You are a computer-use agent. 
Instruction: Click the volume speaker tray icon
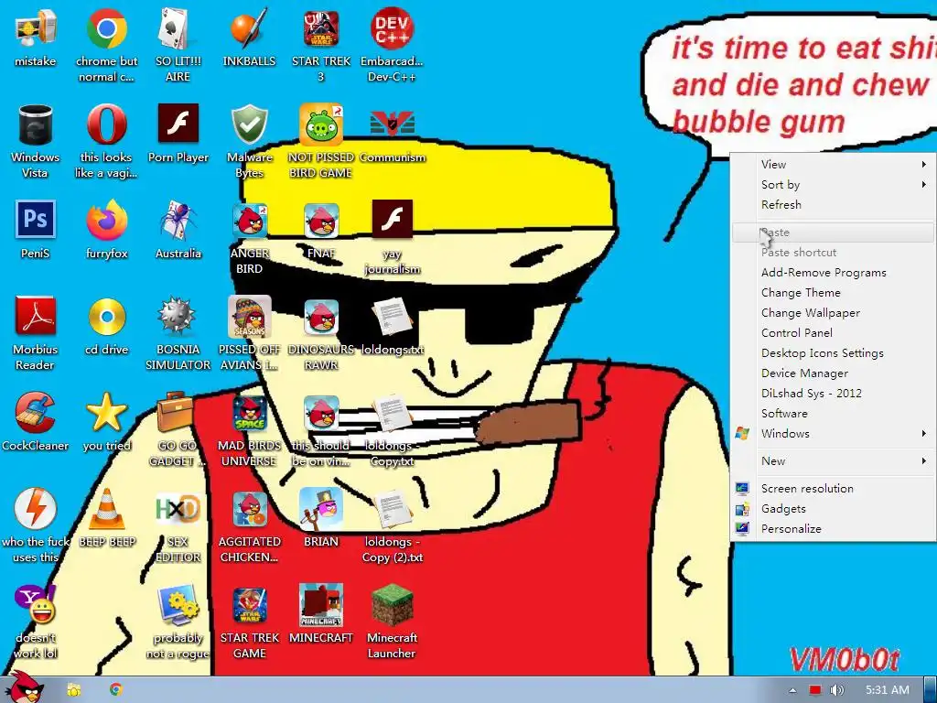836,690
